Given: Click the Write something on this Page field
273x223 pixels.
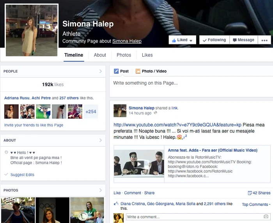Looking at the screenshot, I should pyautogui.click(x=191, y=87).
